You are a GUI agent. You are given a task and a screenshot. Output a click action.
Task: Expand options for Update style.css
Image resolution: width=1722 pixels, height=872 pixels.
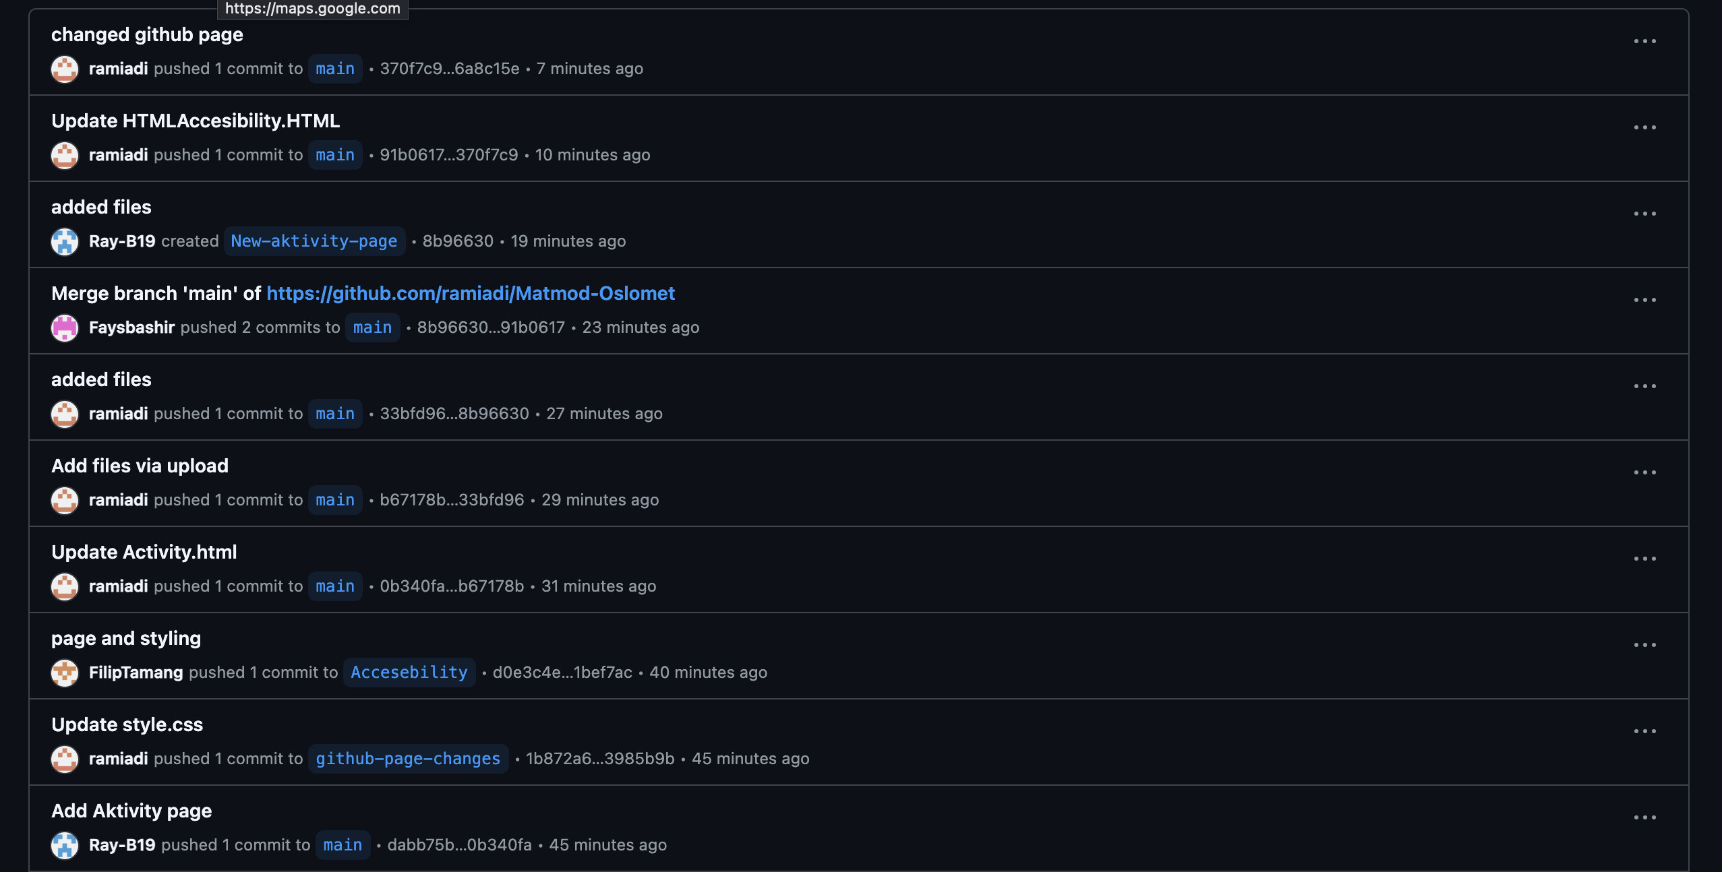(1644, 731)
